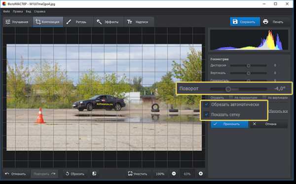Click the Применить button
Screen dimensions: 296x184
229,124
